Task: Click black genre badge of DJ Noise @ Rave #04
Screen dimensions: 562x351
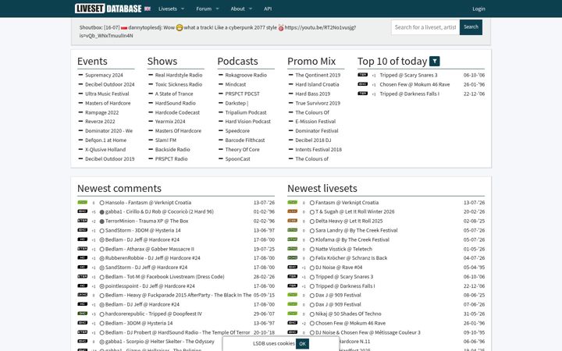Action: tap(293, 267)
